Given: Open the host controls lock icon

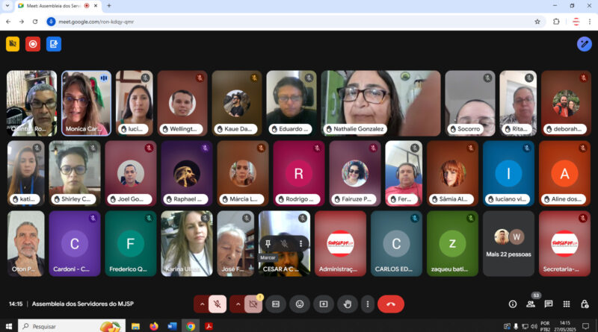Looking at the screenshot, I should point(585,304).
